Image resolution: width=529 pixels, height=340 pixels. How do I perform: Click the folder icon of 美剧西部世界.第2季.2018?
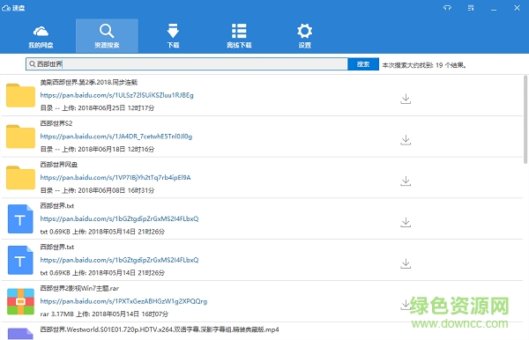(x=20, y=95)
